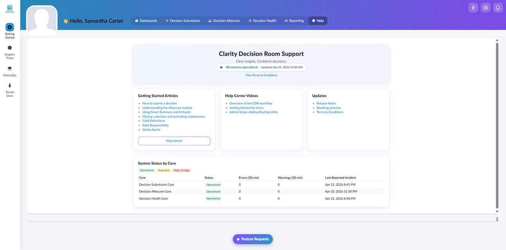The image size is (506, 250).
Task: Click the Status column header
Action: pos(209,178)
